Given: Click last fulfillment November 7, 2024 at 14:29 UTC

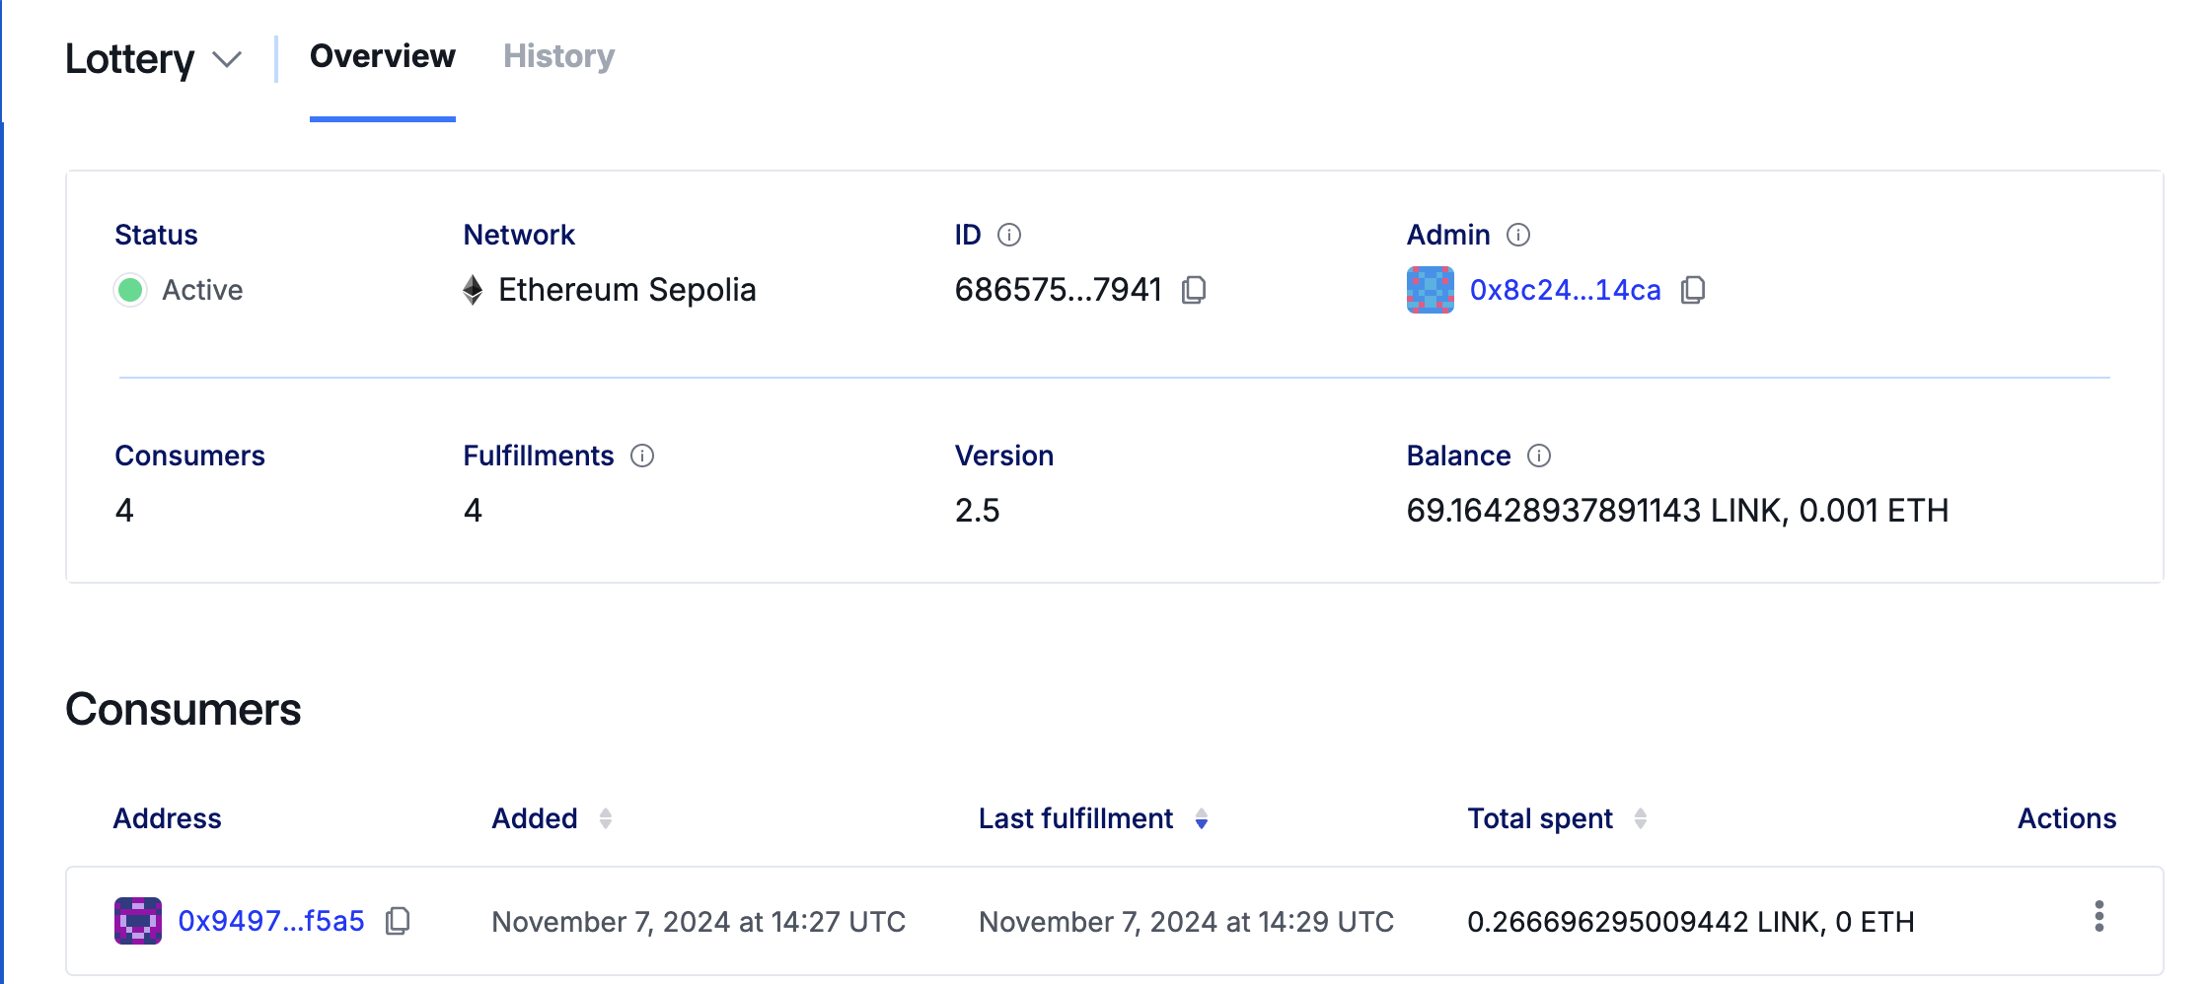Looking at the screenshot, I should coord(1186,922).
